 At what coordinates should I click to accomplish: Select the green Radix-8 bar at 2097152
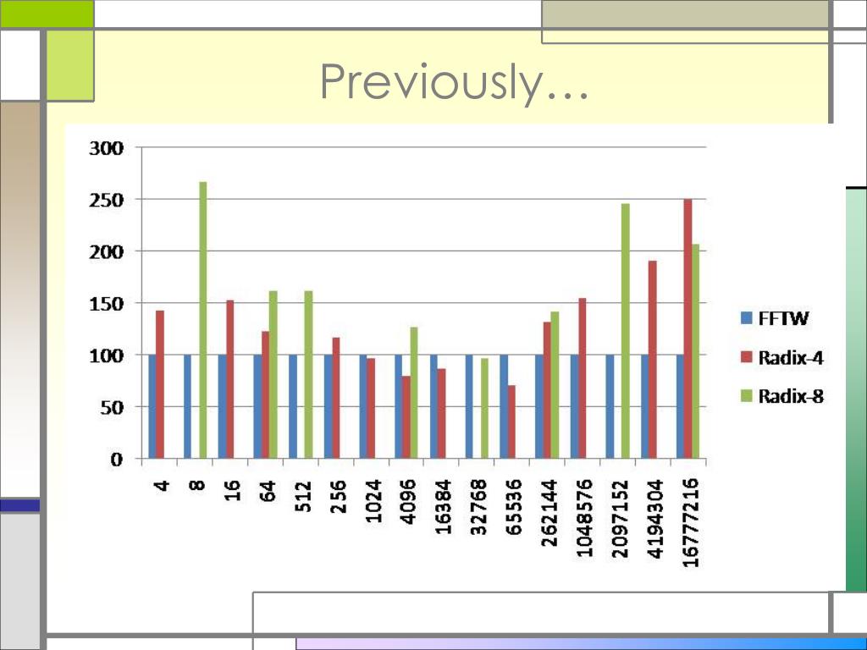point(626,331)
